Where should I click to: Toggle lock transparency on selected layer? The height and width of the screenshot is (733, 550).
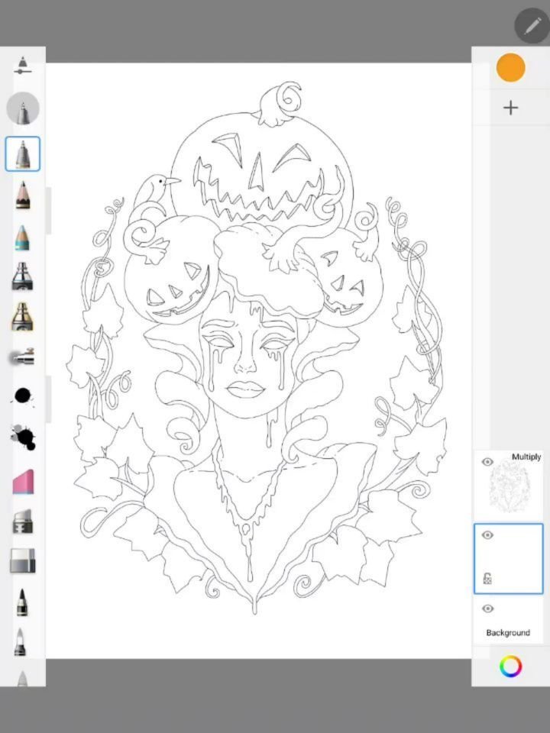click(487, 579)
